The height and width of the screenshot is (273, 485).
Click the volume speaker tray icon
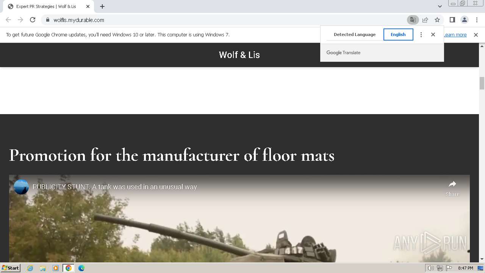(431, 268)
